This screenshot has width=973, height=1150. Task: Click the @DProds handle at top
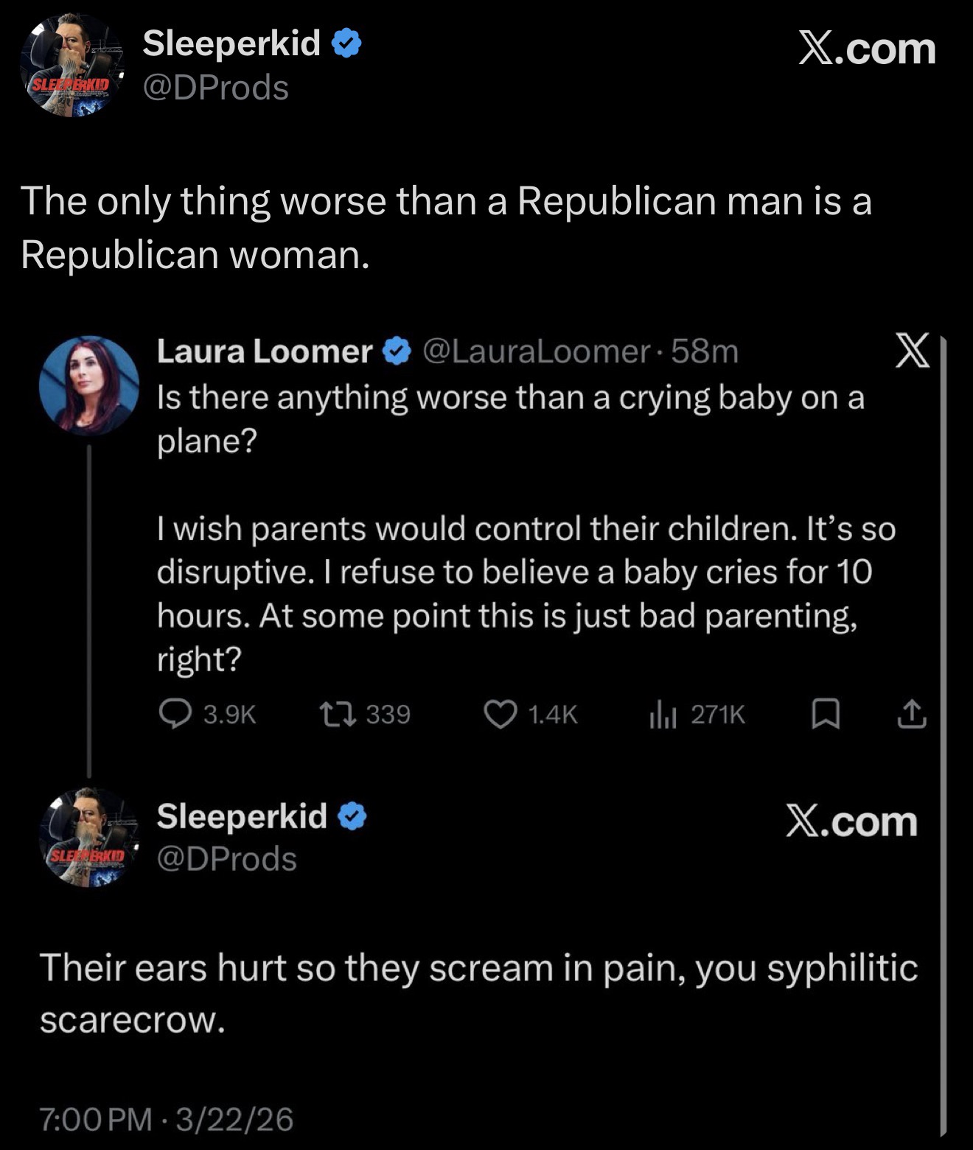click(215, 88)
